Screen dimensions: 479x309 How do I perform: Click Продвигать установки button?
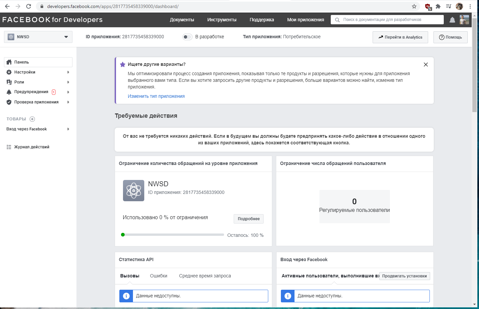(x=405, y=276)
